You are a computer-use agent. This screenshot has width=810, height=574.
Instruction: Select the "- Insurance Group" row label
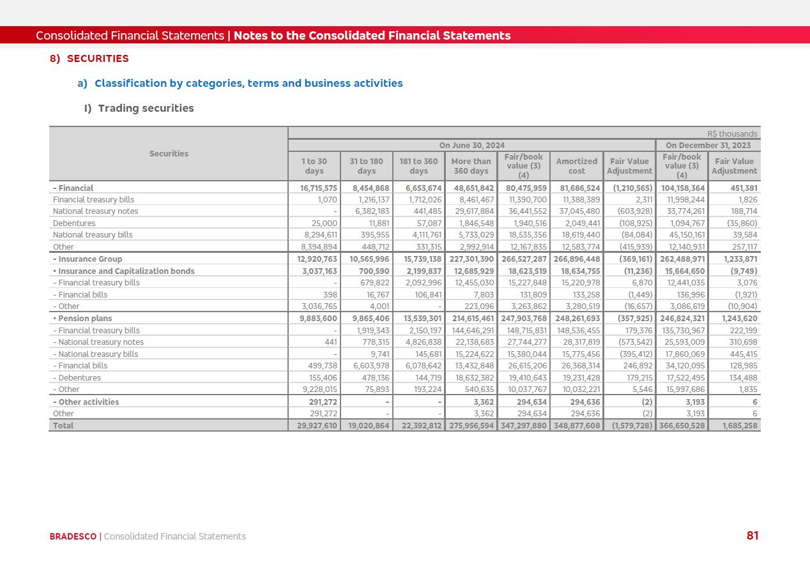pyautogui.click(x=88, y=259)
